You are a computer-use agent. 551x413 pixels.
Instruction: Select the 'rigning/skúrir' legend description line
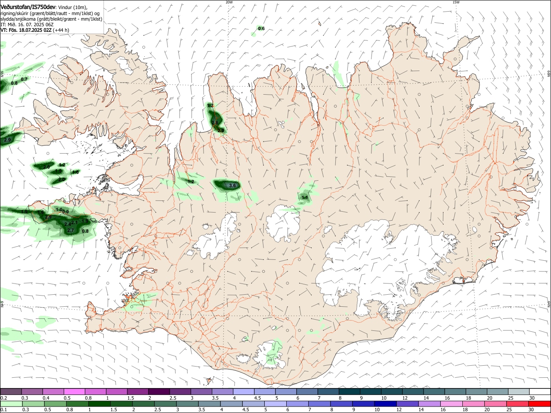click(50, 13)
